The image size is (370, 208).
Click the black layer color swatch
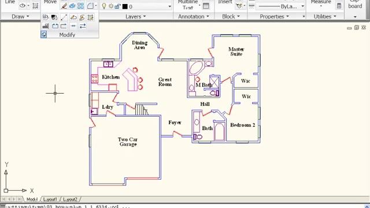point(125,6)
